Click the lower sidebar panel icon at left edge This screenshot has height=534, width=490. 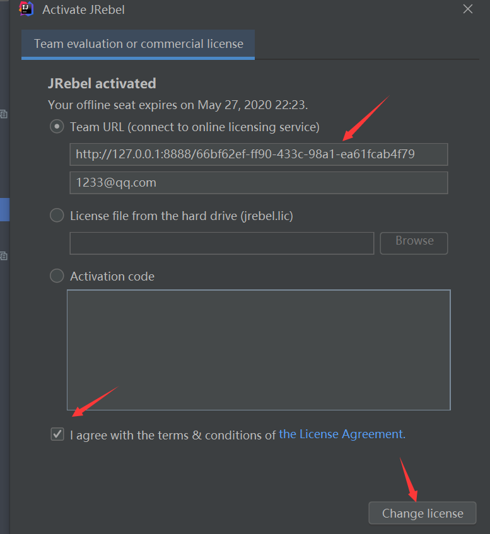click(4, 256)
